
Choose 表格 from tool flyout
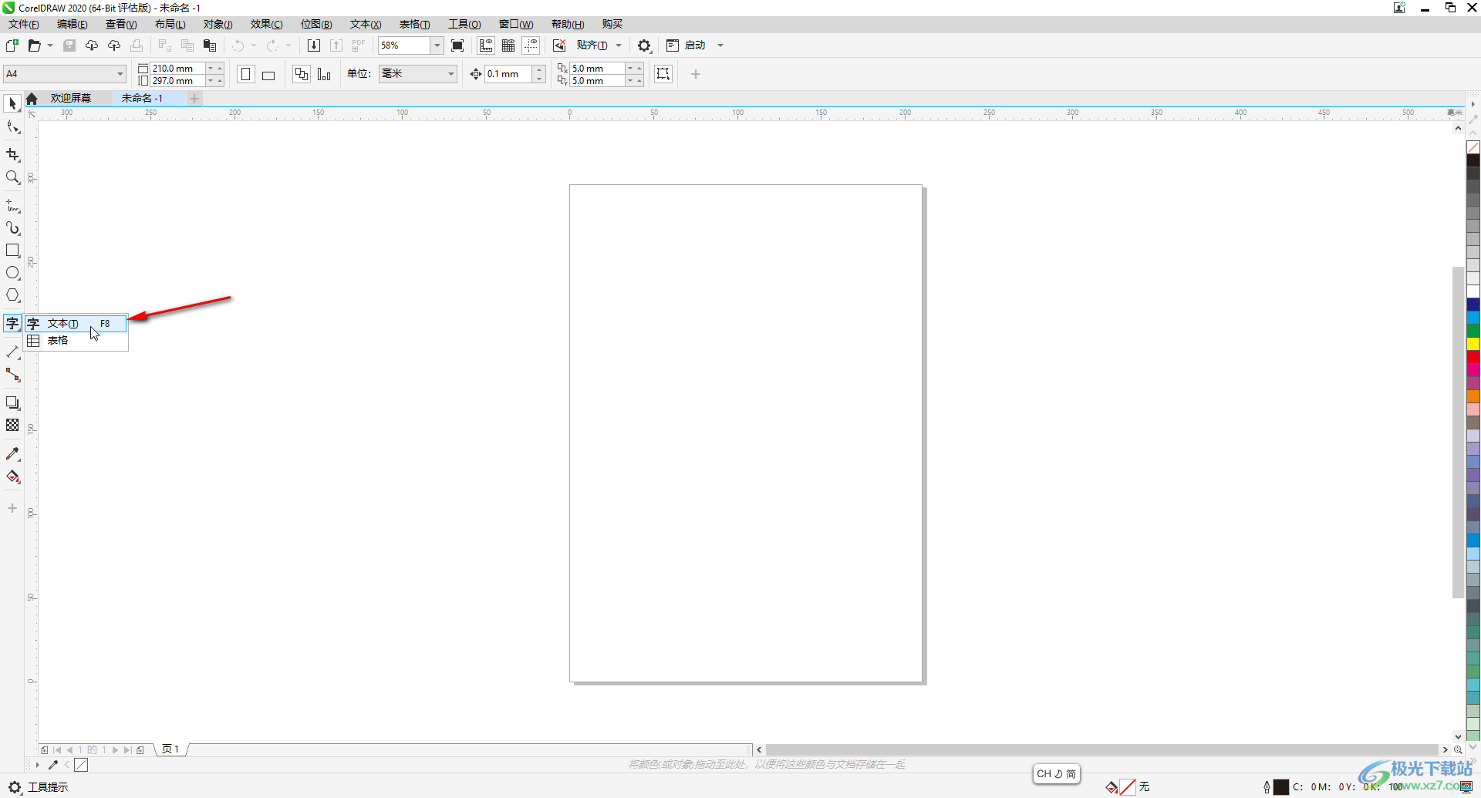click(x=76, y=340)
